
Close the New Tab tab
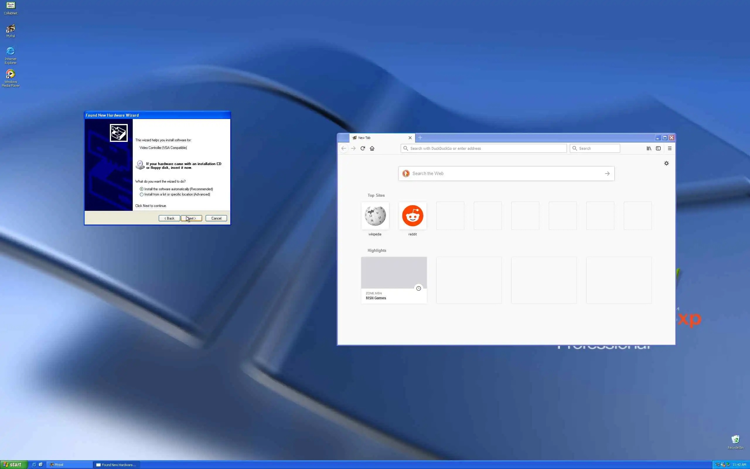coord(410,138)
